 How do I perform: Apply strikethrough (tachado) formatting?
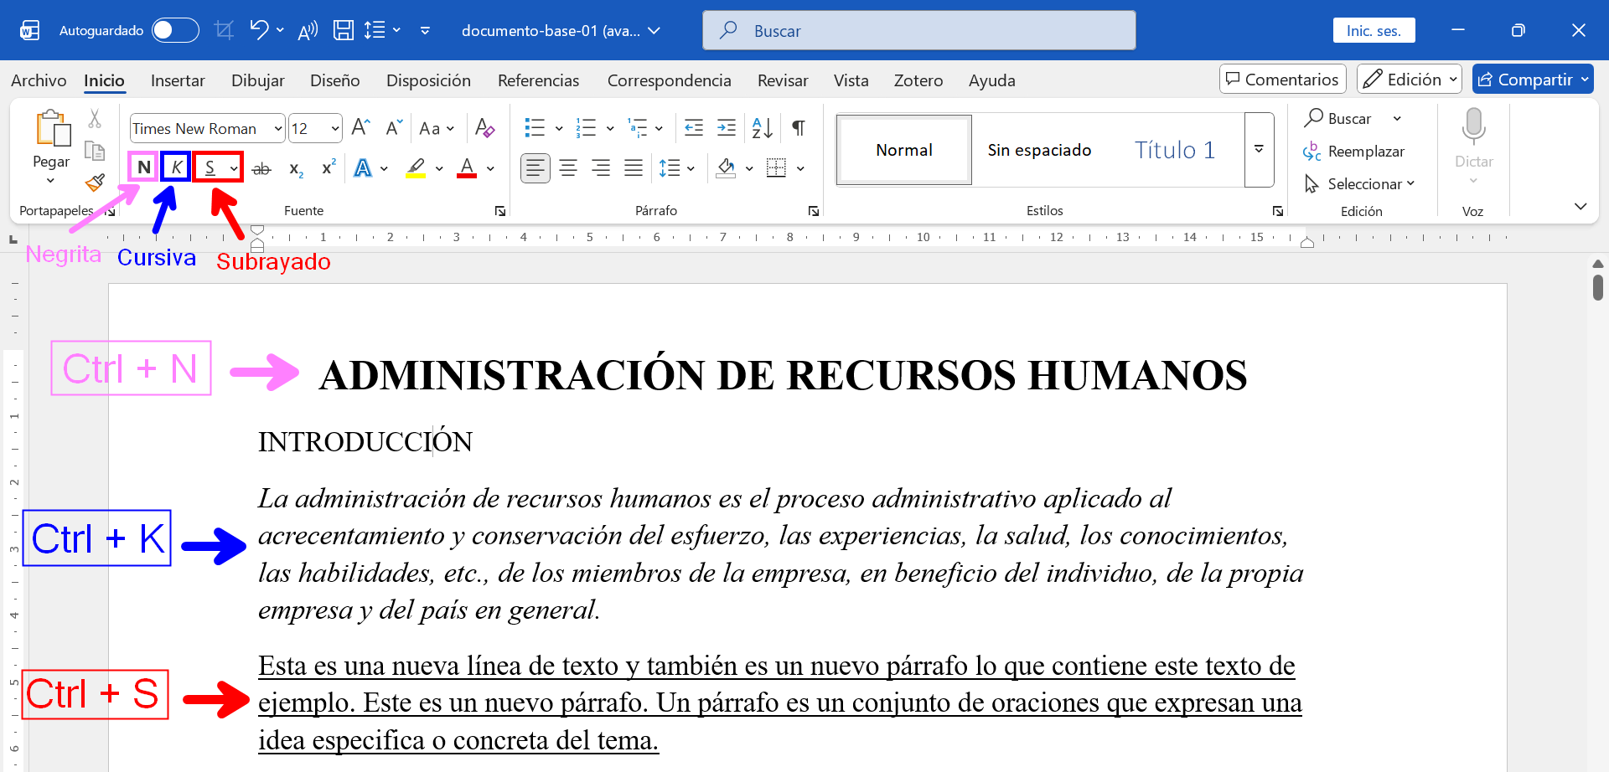261,167
